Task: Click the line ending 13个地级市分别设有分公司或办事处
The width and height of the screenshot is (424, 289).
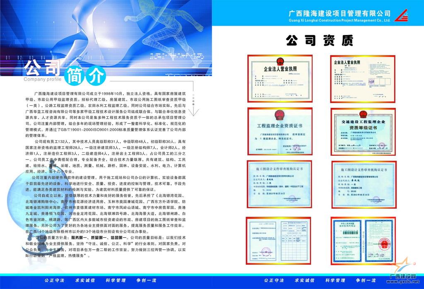Action: coord(87,232)
